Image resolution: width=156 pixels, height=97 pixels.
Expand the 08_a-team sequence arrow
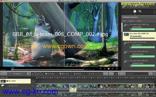[33, 81]
